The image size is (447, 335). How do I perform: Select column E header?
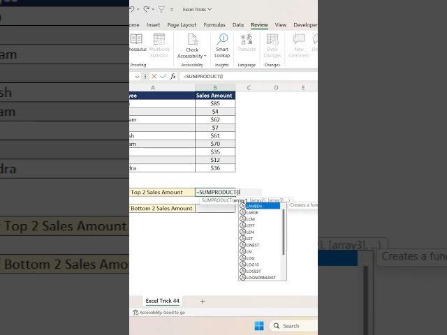tap(303, 88)
